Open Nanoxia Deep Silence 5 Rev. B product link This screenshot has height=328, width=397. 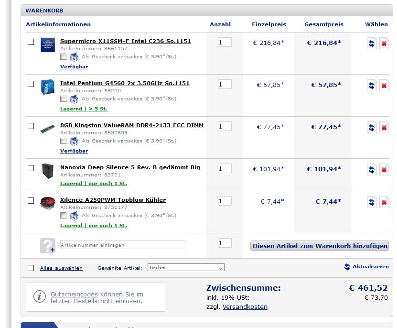click(x=130, y=167)
